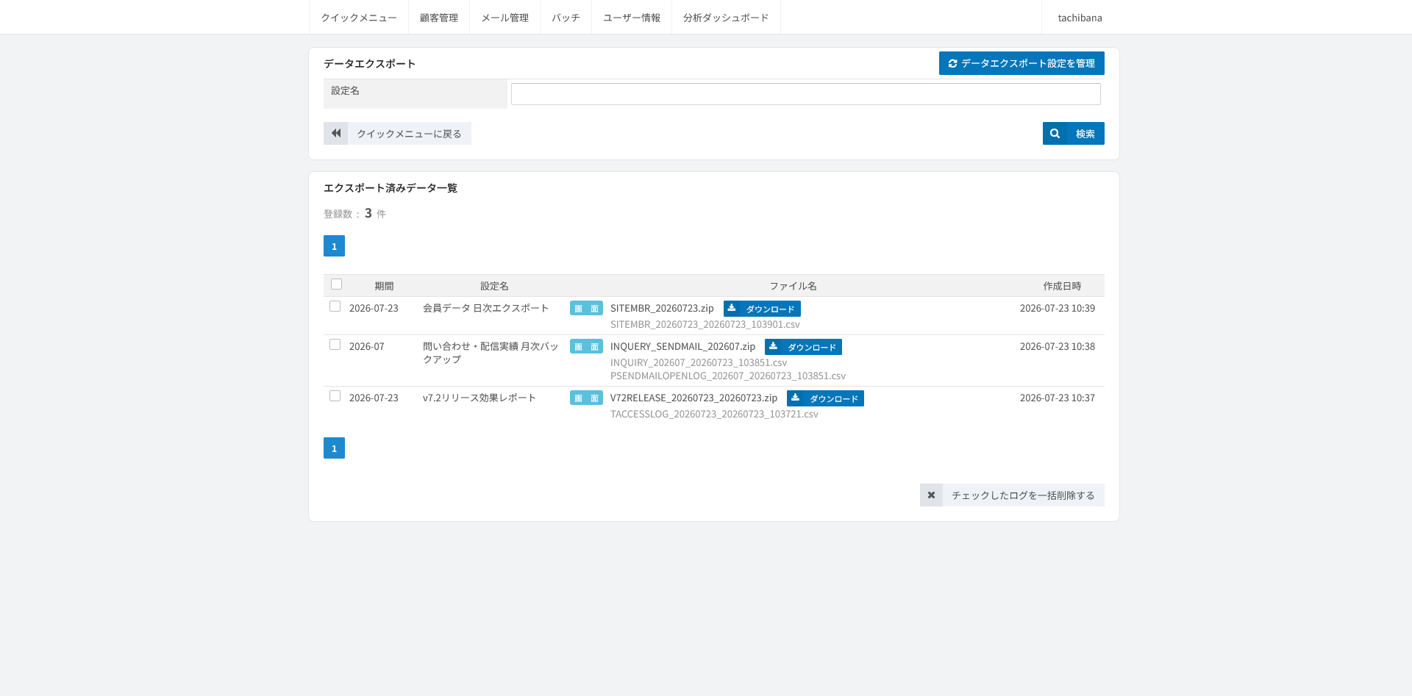Click the 会員データ 日次エクスポート setting name
The height and width of the screenshot is (696, 1412).
pos(485,308)
